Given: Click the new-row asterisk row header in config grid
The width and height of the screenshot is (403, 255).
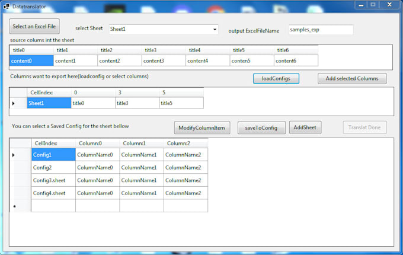Looking at the screenshot, I should (x=20, y=206).
